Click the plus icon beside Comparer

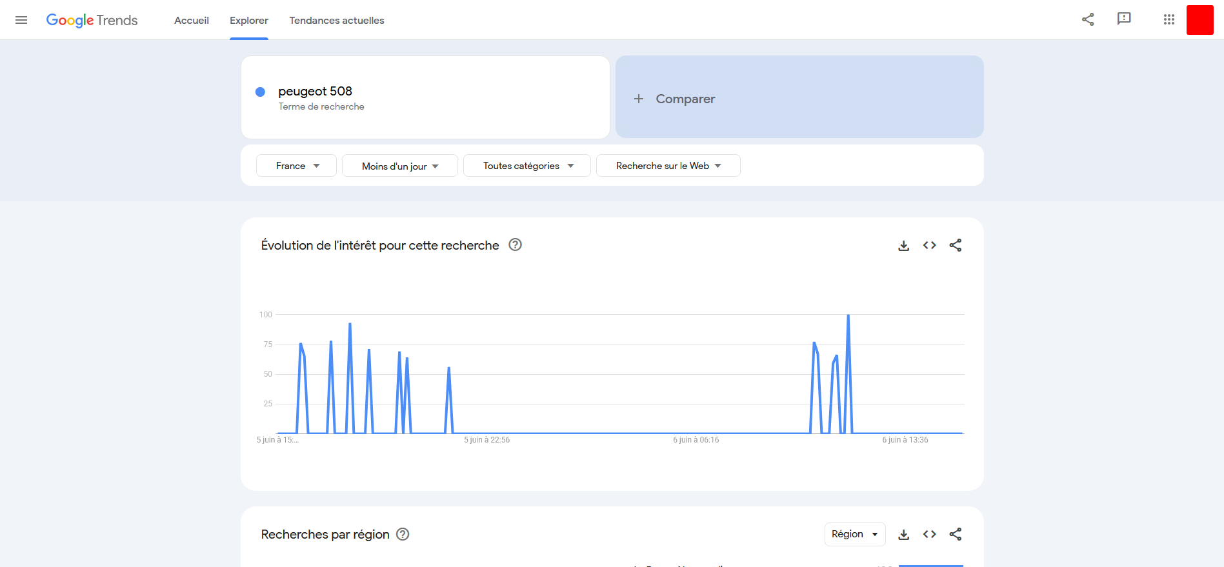[x=639, y=99]
